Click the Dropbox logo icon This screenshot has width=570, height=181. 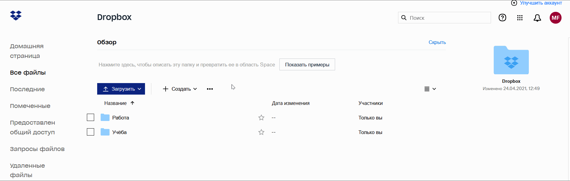pos(16,15)
